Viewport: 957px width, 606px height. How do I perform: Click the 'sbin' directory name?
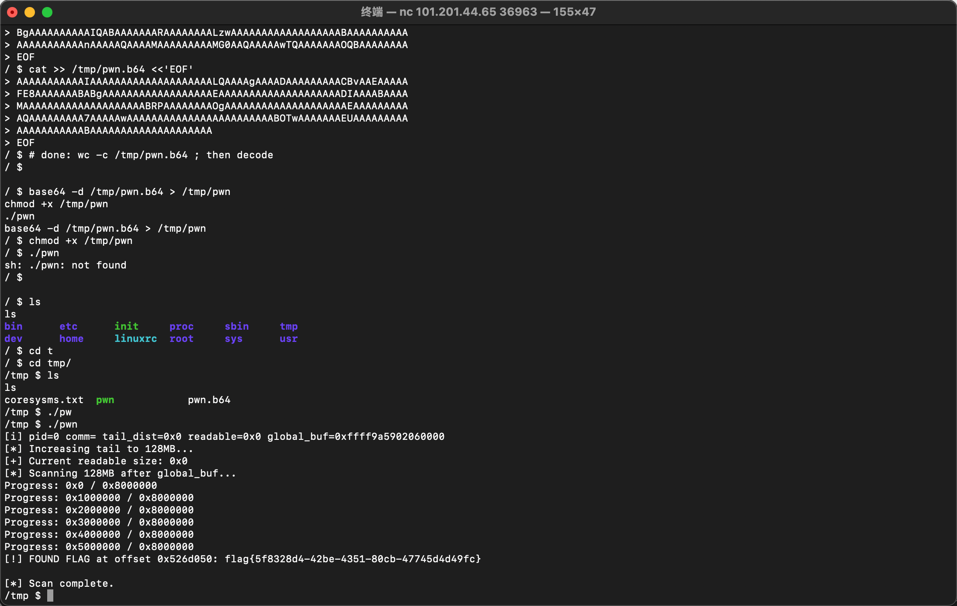click(236, 326)
